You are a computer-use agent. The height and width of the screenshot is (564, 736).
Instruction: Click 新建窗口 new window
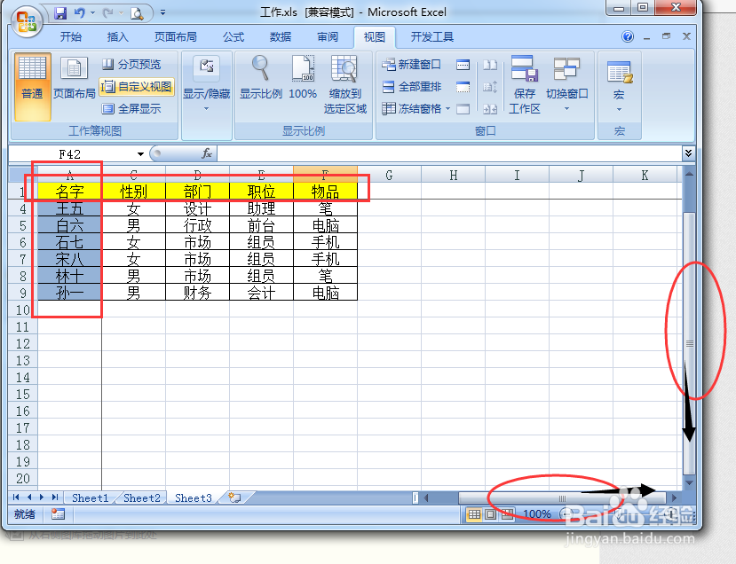412,64
